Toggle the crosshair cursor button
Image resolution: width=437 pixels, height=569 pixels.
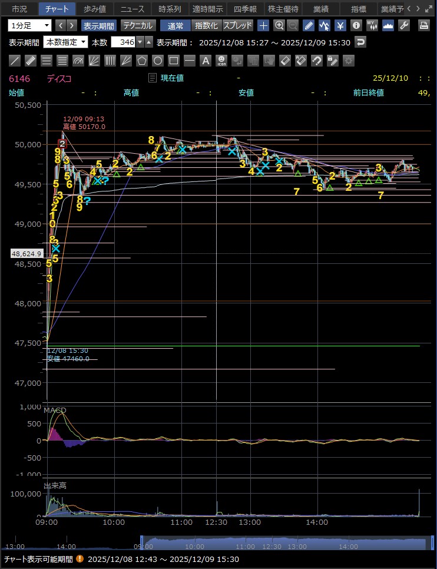pyautogui.click(x=263, y=25)
